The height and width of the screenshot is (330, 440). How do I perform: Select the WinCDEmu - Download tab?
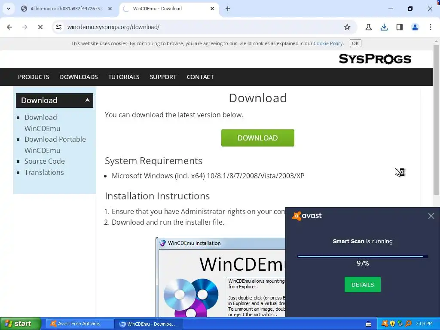169,9
